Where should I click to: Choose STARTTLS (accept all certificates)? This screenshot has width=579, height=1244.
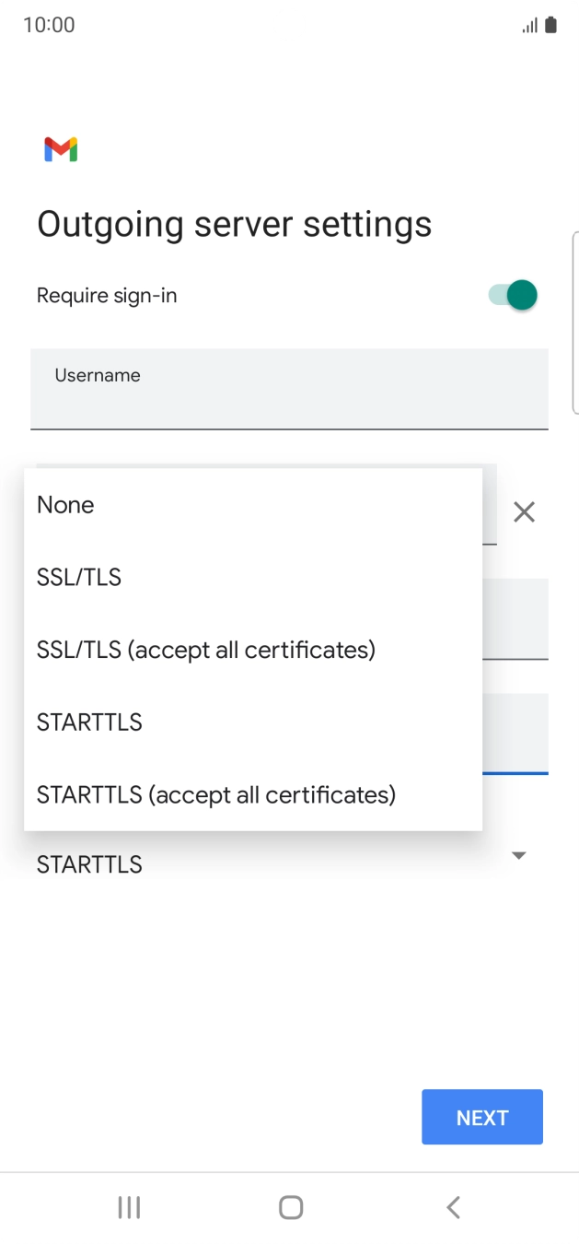[x=216, y=794]
